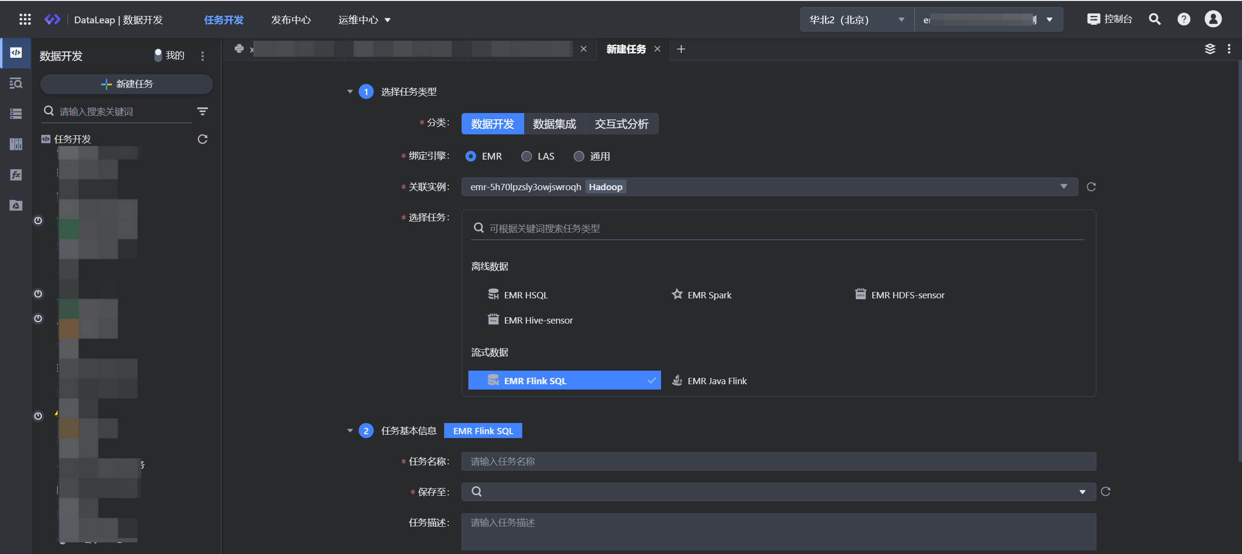Close the 新建任务 tab
1242x554 pixels.
click(657, 49)
